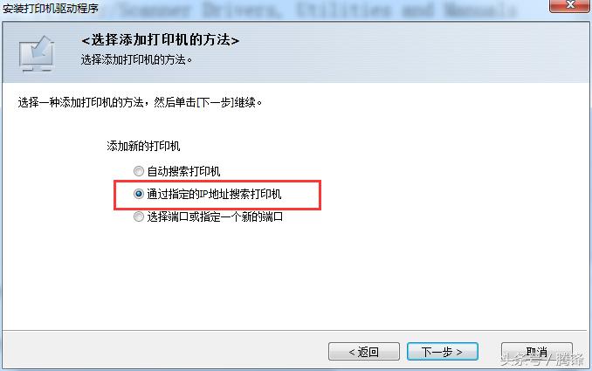Click the red highlight box border
592x371 pixels.
217,182
